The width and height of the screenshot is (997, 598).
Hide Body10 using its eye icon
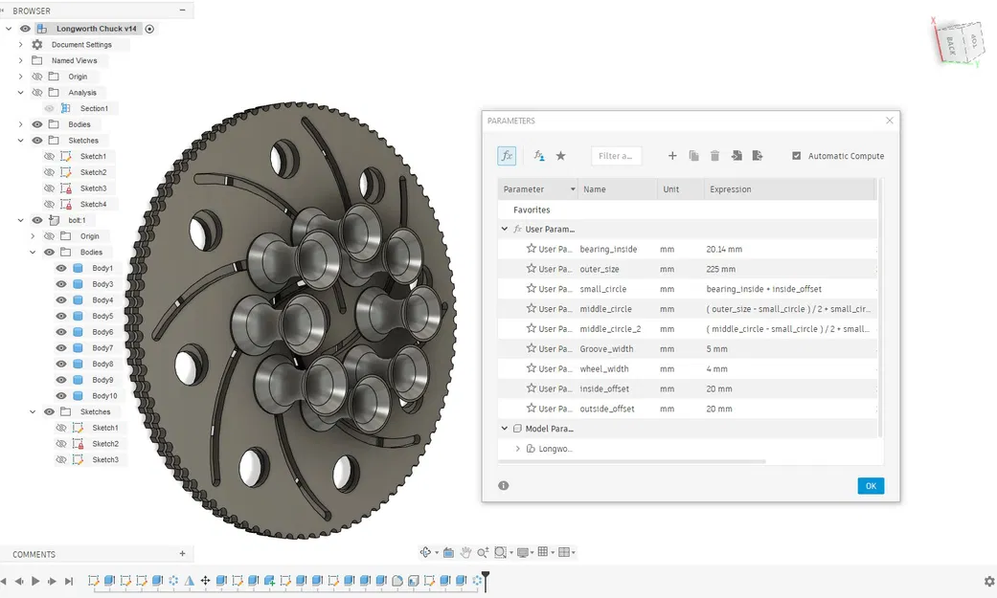click(61, 396)
